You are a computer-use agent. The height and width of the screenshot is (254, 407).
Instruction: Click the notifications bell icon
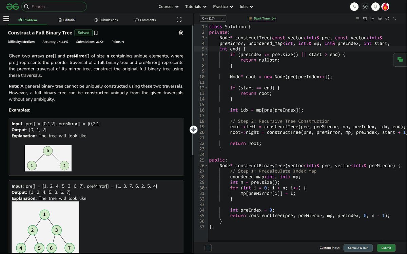[x=375, y=6]
